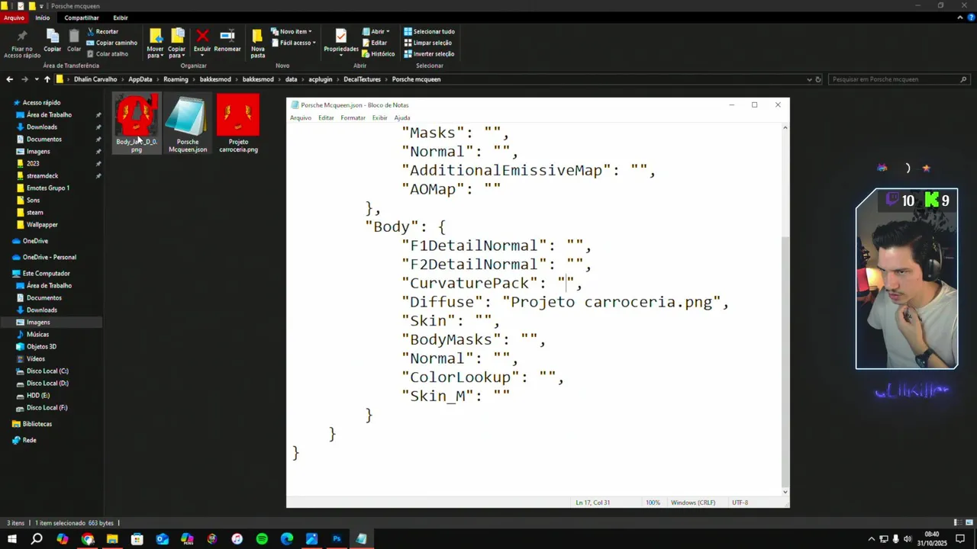Click the taskbar search magnifier
The image size is (977, 549).
[x=37, y=539]
